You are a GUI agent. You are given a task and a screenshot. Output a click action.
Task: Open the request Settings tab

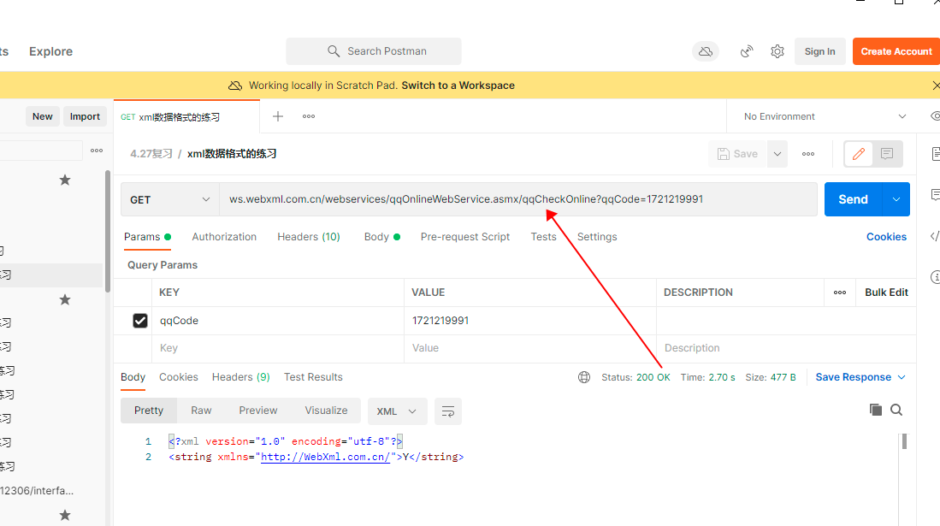click(x=597, y=237)
